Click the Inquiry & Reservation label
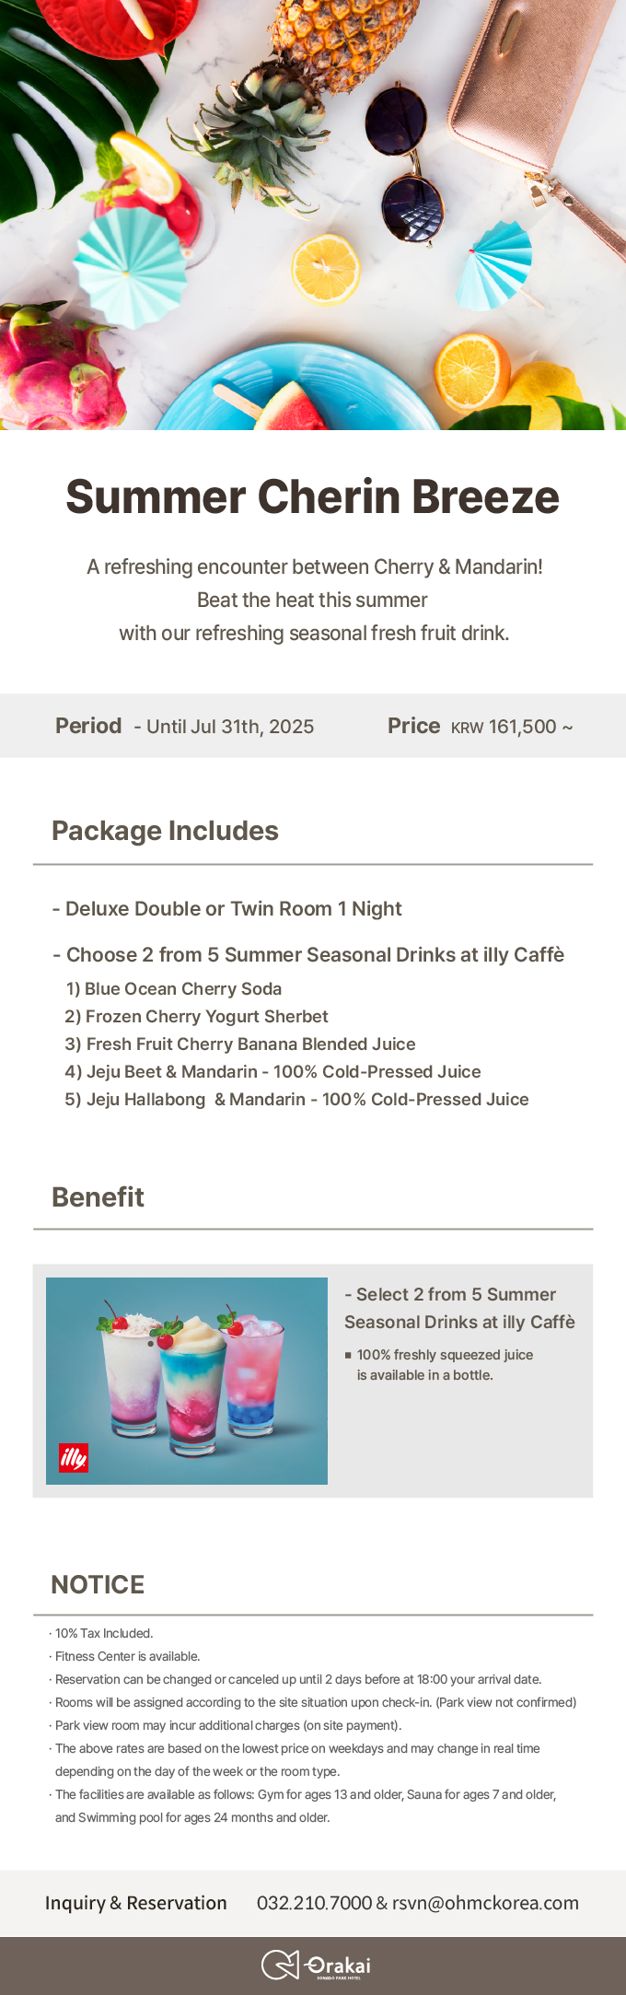 [136, 1902]
